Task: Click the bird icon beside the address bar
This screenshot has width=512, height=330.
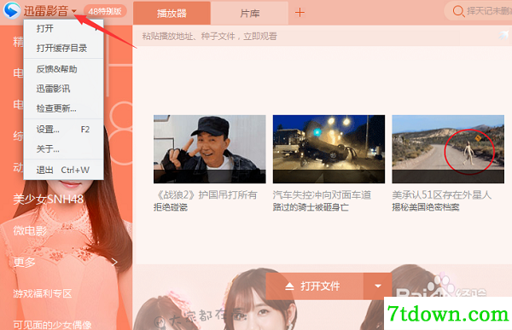Action: tap(503, 35)
